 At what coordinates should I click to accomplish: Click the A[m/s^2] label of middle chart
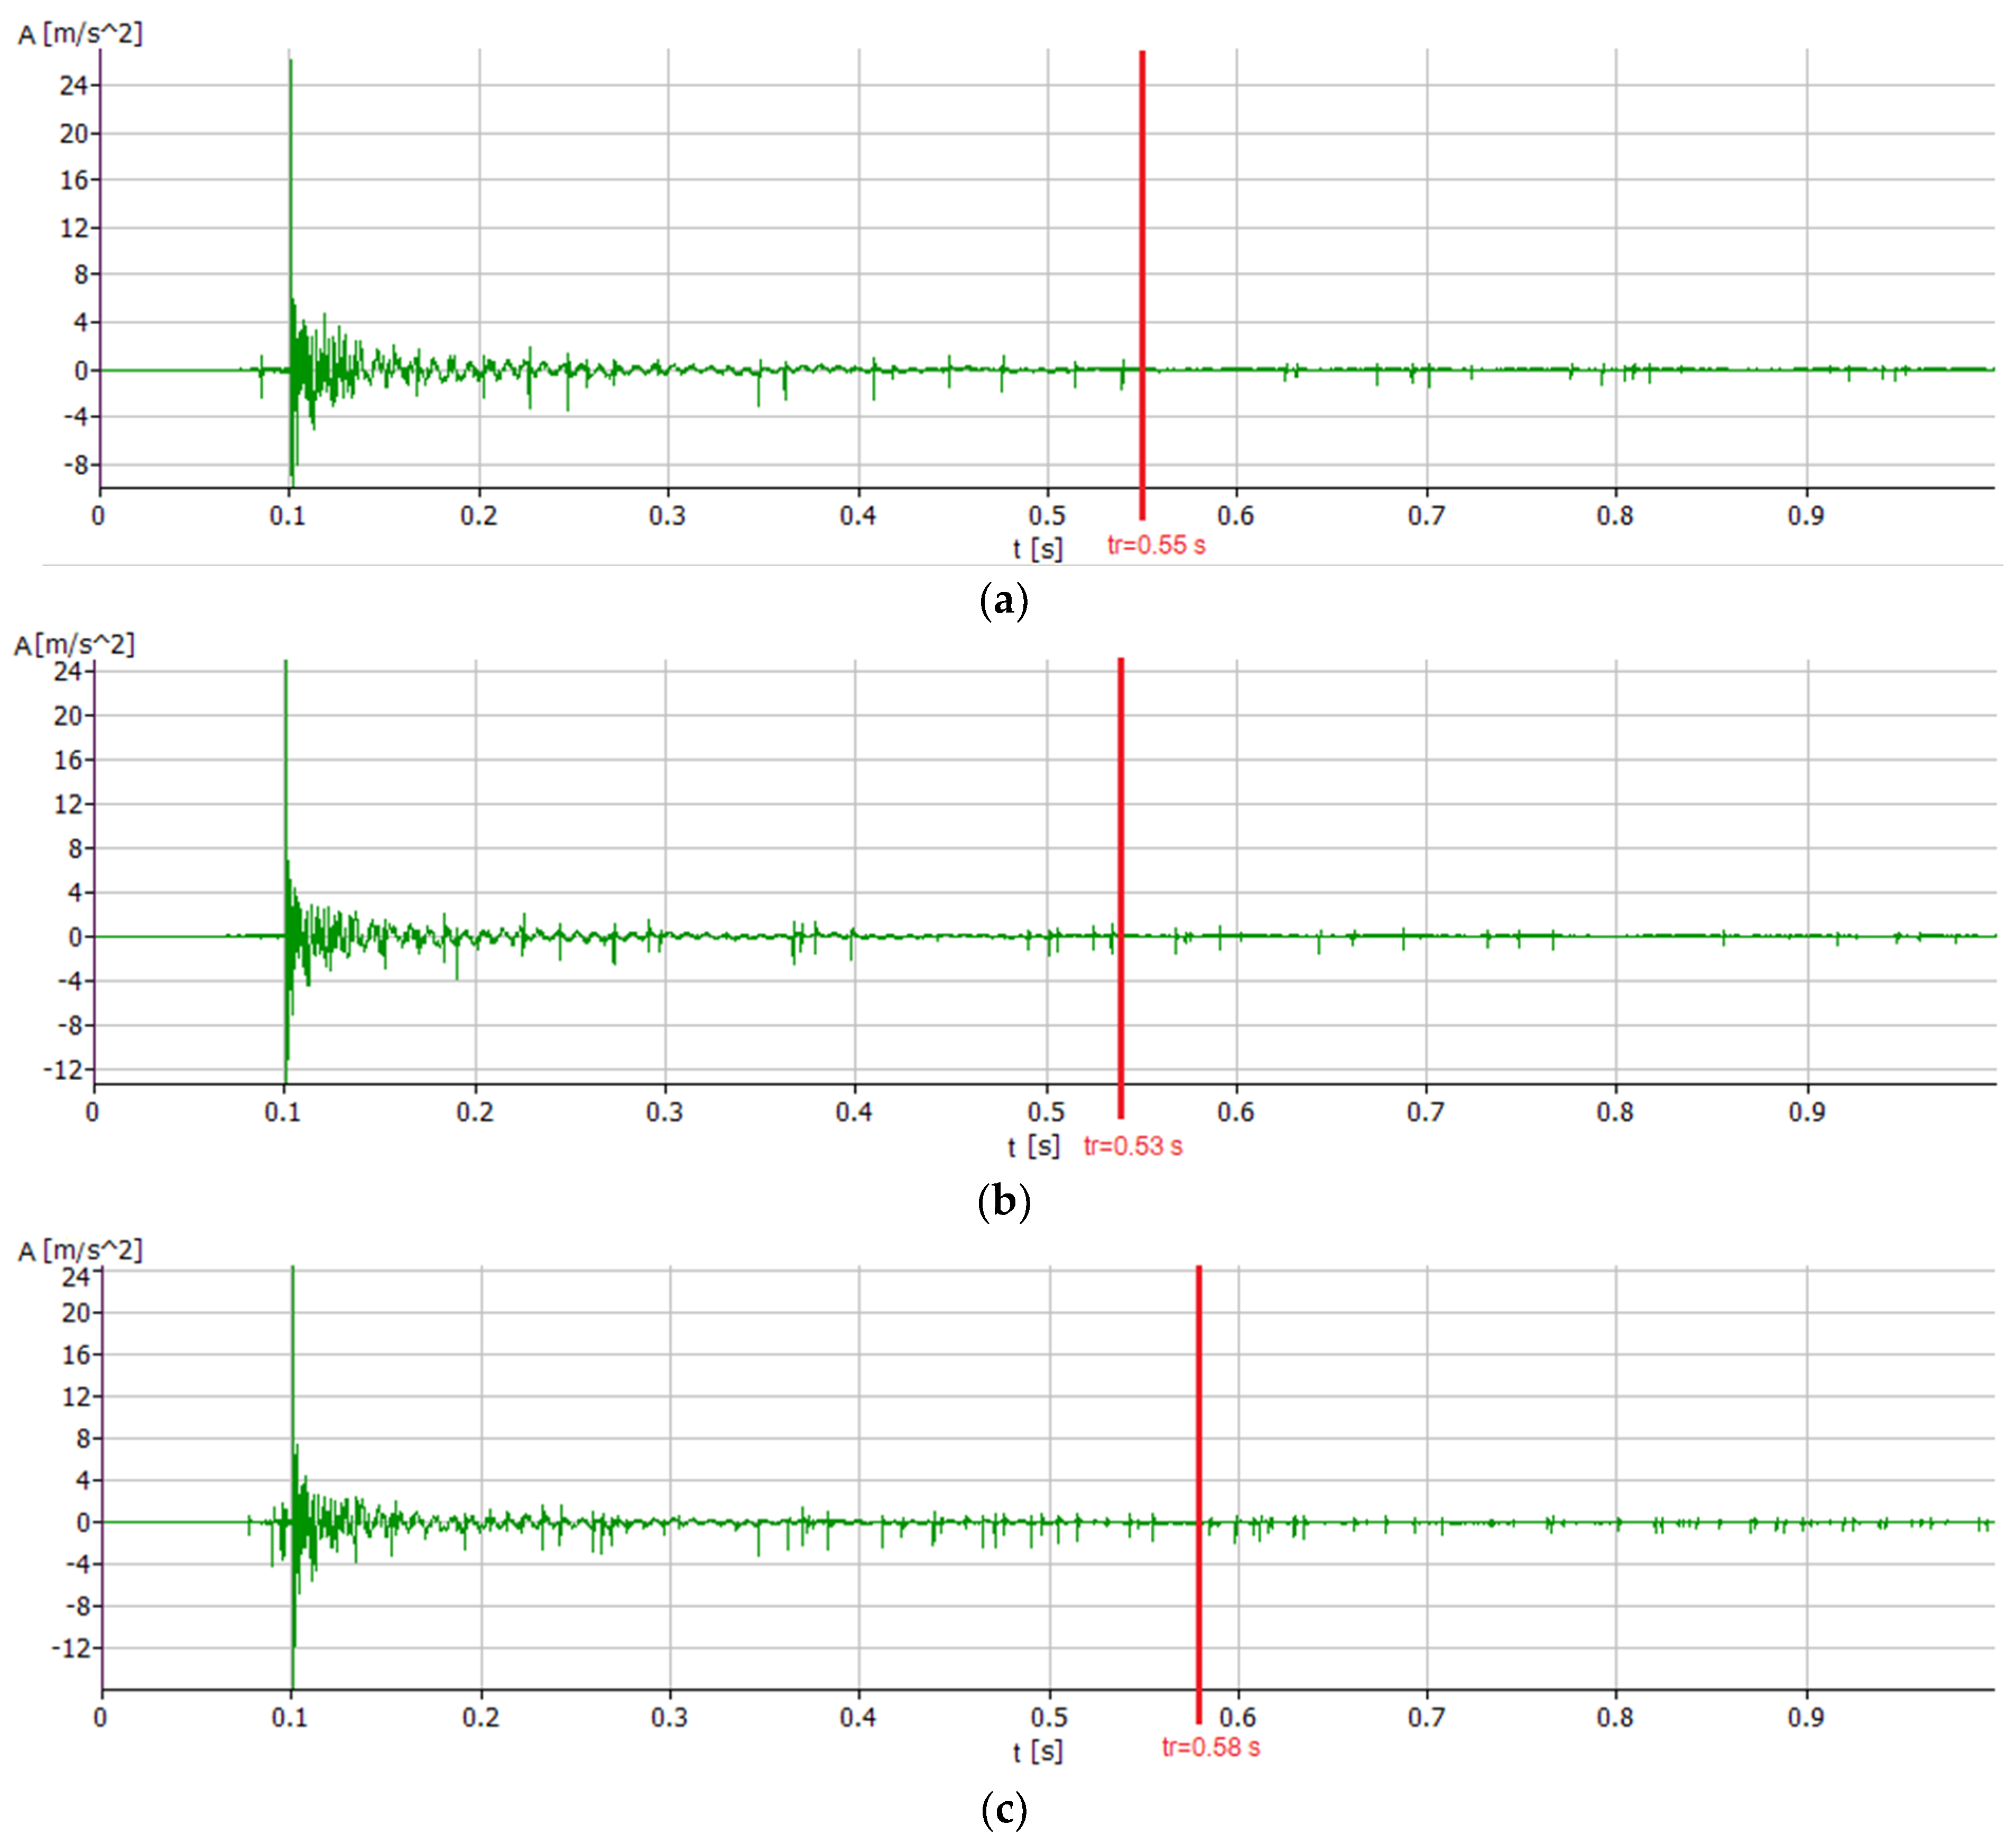pos(74,644)
